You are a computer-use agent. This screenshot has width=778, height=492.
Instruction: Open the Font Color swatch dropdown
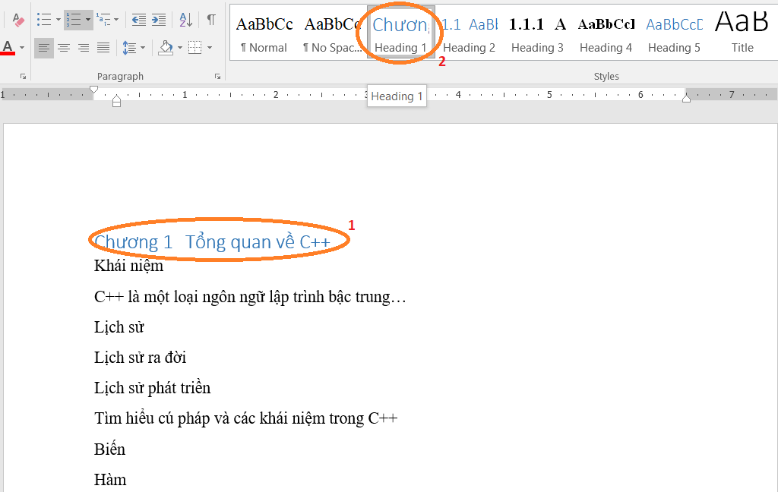coord(22,47)
